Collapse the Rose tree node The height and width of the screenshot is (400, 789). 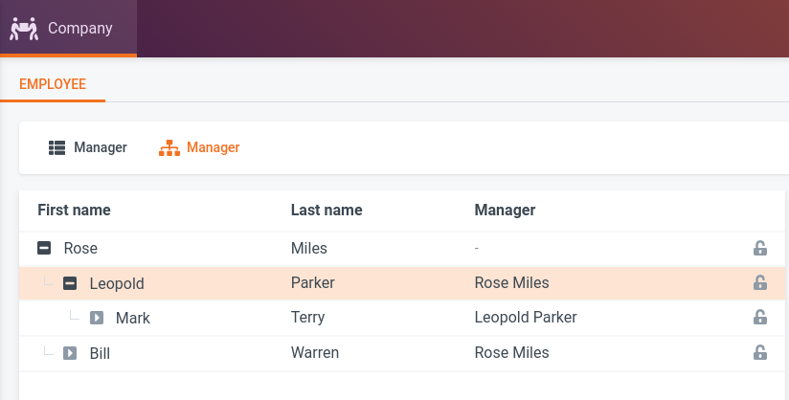coord(44,249)
